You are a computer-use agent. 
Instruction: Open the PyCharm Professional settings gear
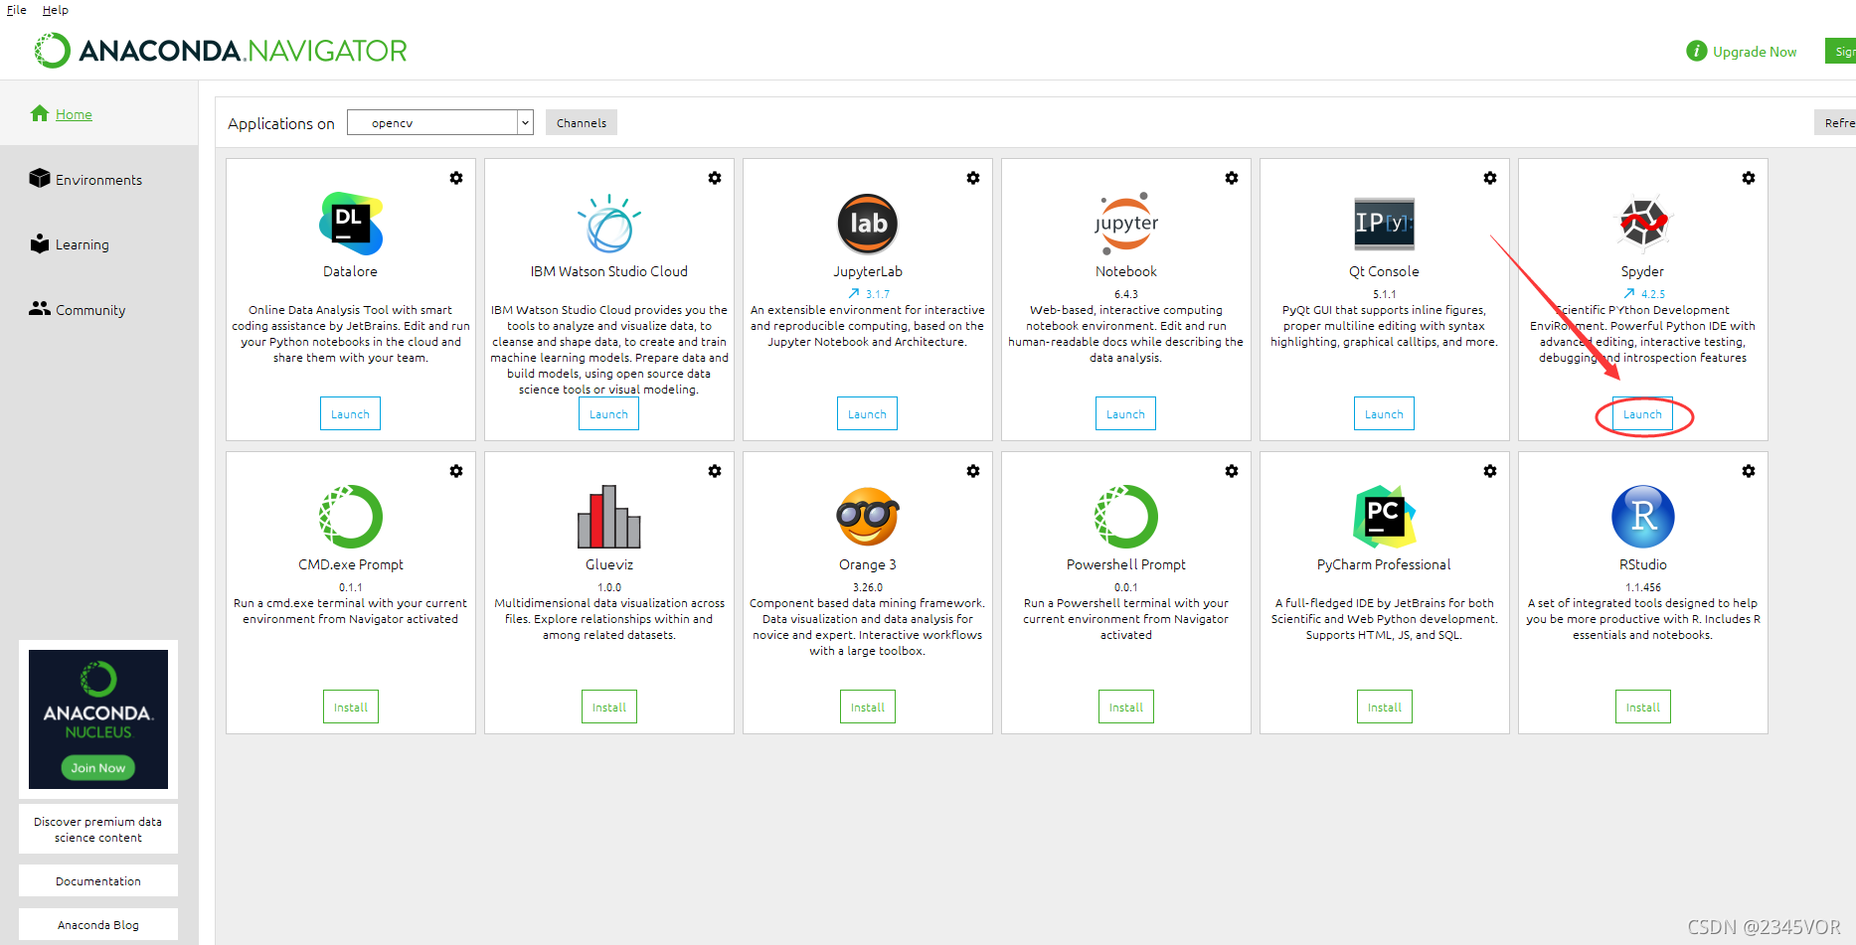(1490, 471)
